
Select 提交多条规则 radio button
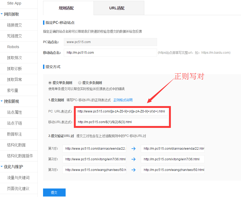pos(80,83)
